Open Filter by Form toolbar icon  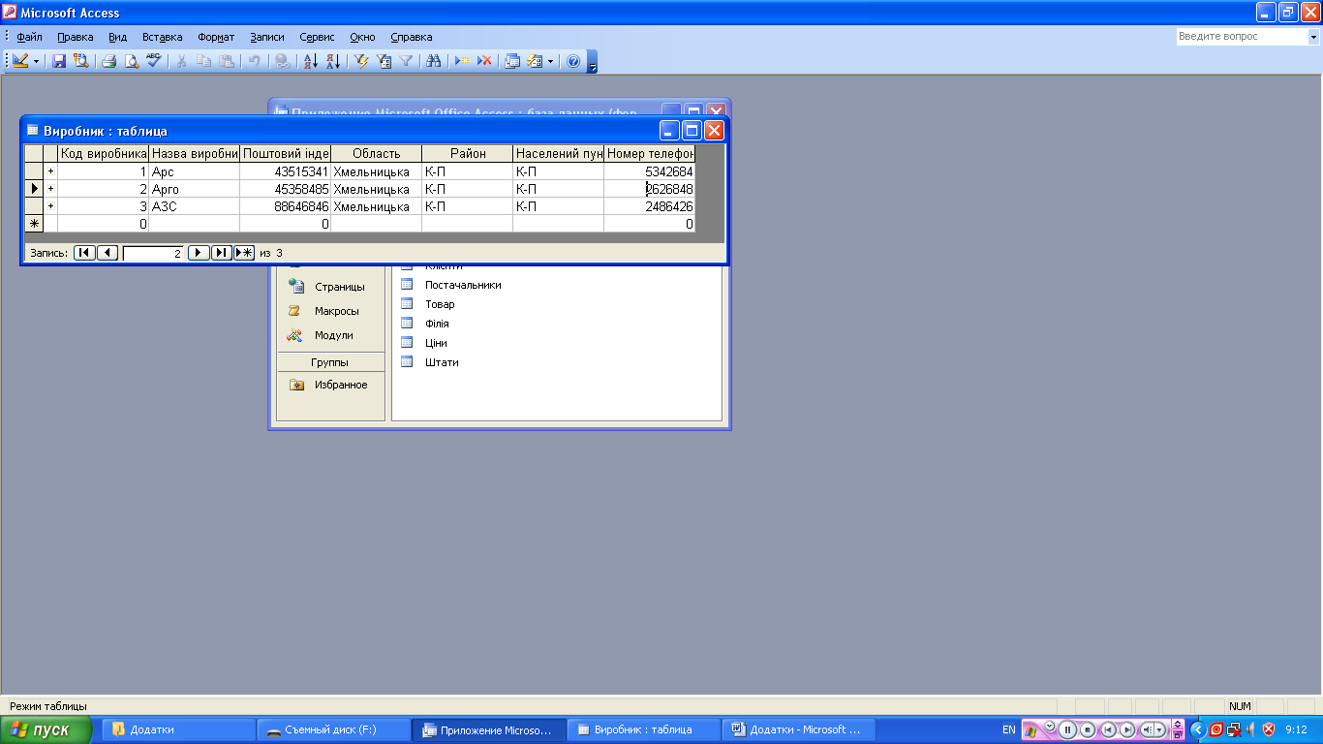[385, 60]
